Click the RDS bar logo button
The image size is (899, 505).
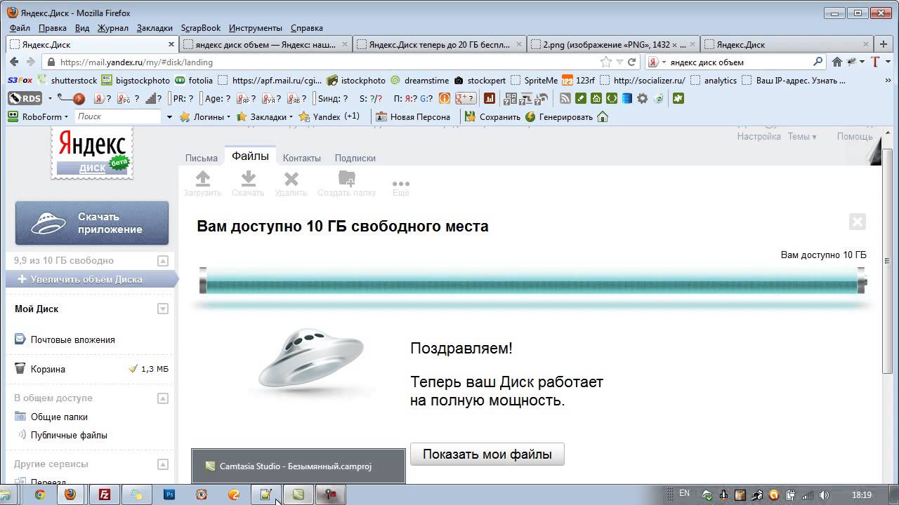point(25,98)
